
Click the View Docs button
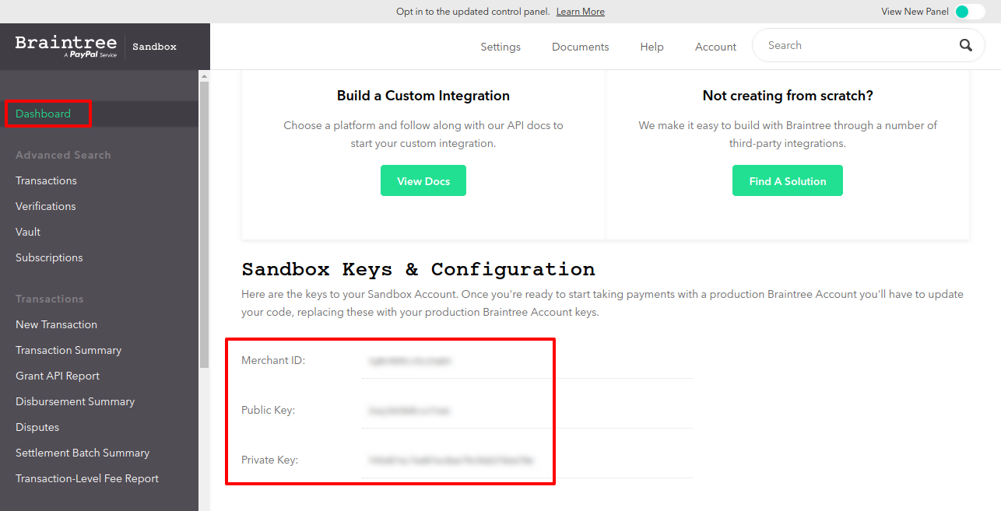coord(423,180)
